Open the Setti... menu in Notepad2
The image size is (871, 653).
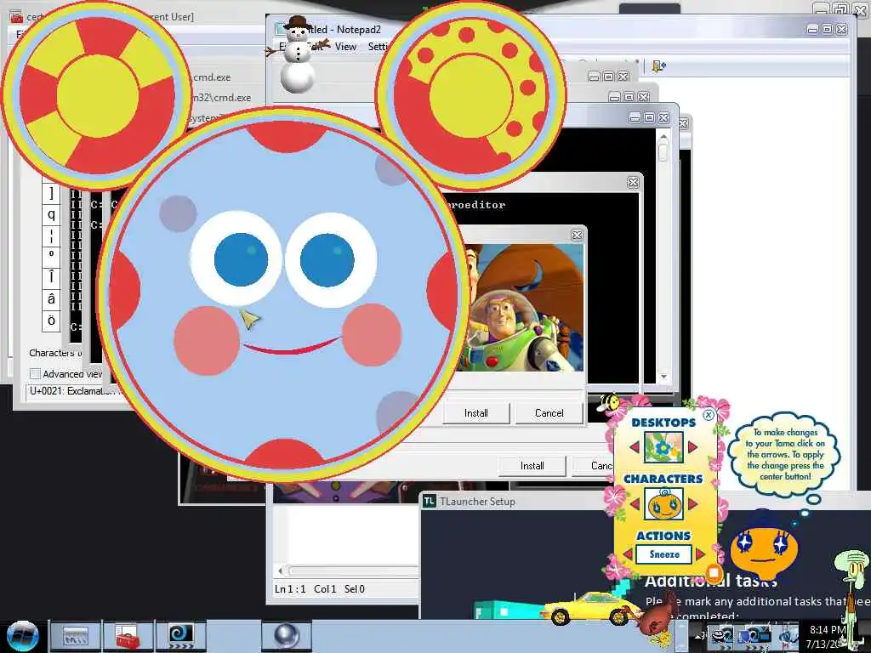[379, 47]
